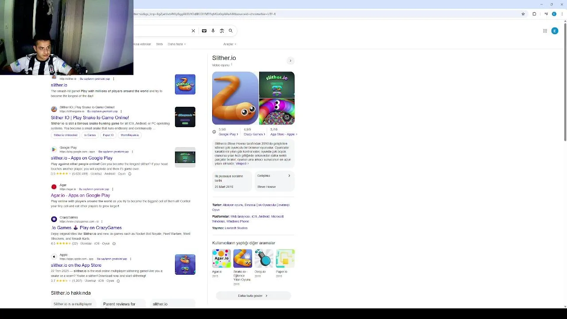
Task: Select the Snake.io related search tile
Action: (242, 267)
